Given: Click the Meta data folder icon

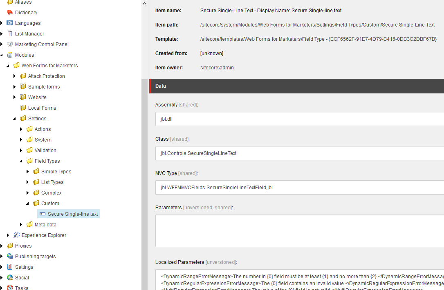Looking at the screenshot, I should click(29, 224).
